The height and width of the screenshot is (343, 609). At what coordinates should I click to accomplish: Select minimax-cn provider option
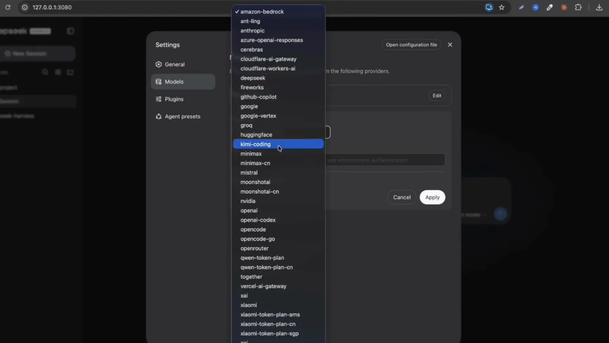coord(278,163)
